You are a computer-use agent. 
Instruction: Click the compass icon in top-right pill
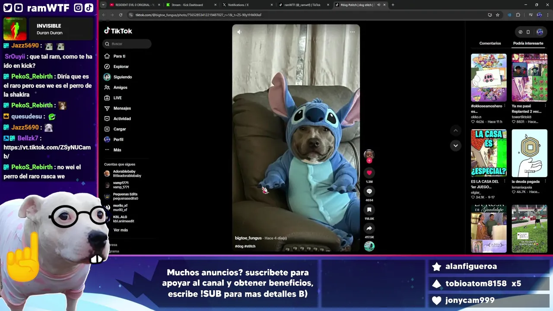(x=520, y=32)
